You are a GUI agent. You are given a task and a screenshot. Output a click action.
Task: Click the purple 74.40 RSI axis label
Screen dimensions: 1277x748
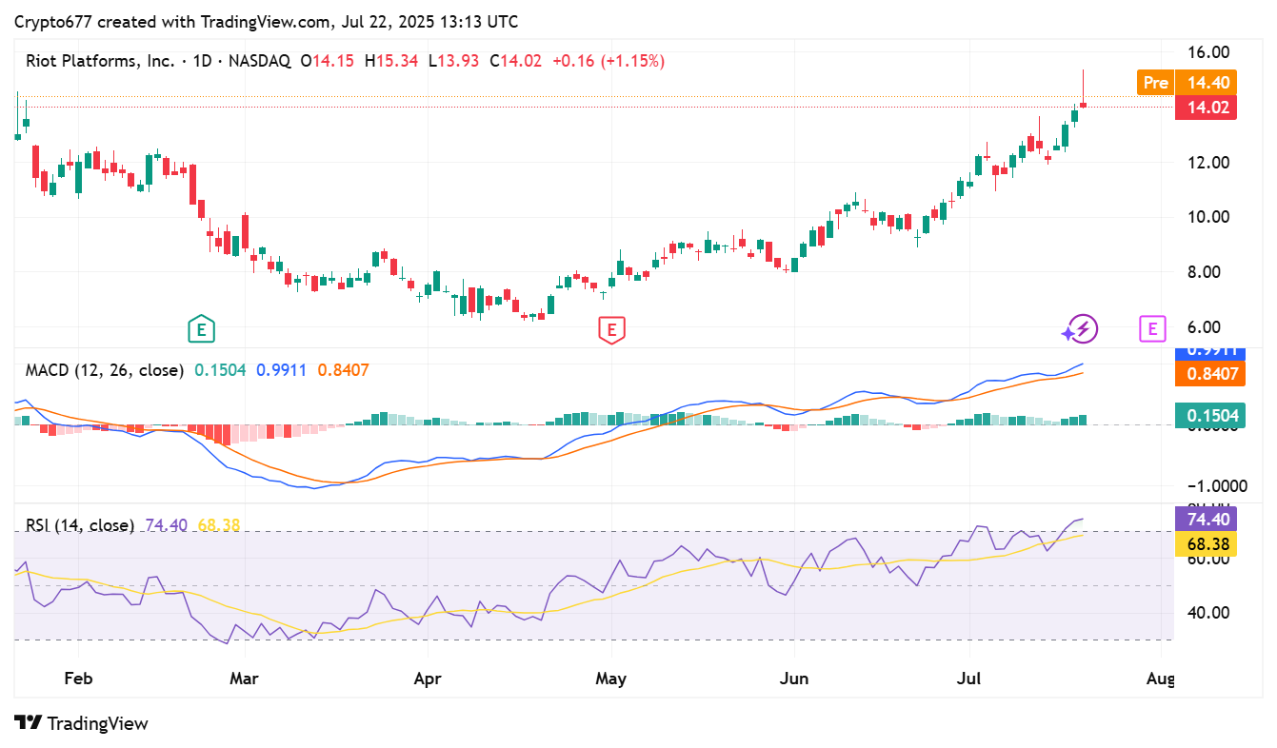tap(1207, 520)
